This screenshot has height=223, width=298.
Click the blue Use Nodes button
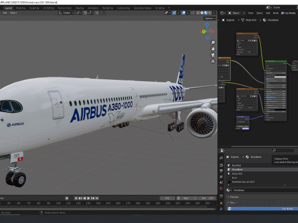[263, 209]
